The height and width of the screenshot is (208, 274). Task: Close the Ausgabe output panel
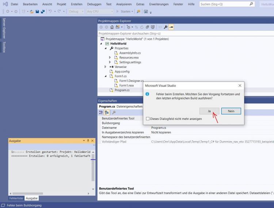coord(92,140)
